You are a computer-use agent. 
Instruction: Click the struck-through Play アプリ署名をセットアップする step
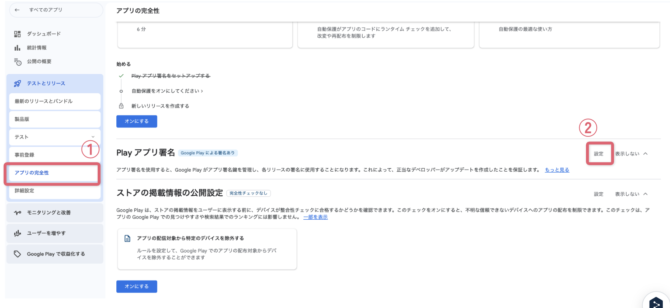tap(171, 76)
